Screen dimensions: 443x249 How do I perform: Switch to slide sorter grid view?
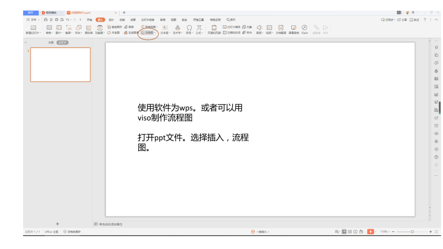(x=350, y=232)
